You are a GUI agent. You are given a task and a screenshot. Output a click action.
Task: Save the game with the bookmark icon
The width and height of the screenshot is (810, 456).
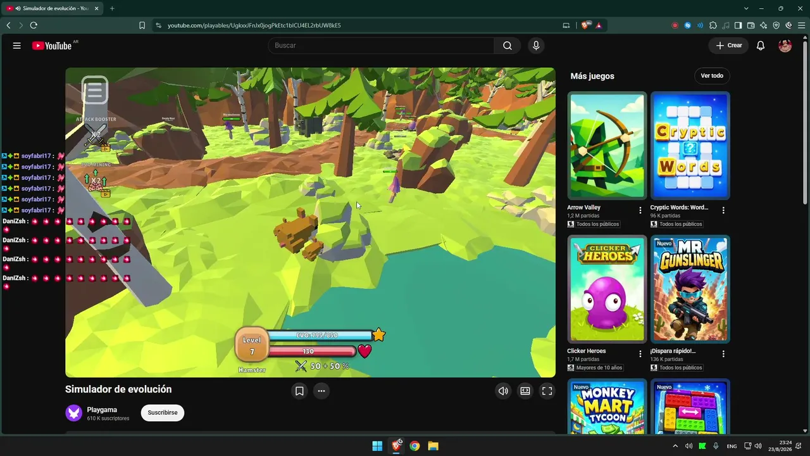point(300,391)
